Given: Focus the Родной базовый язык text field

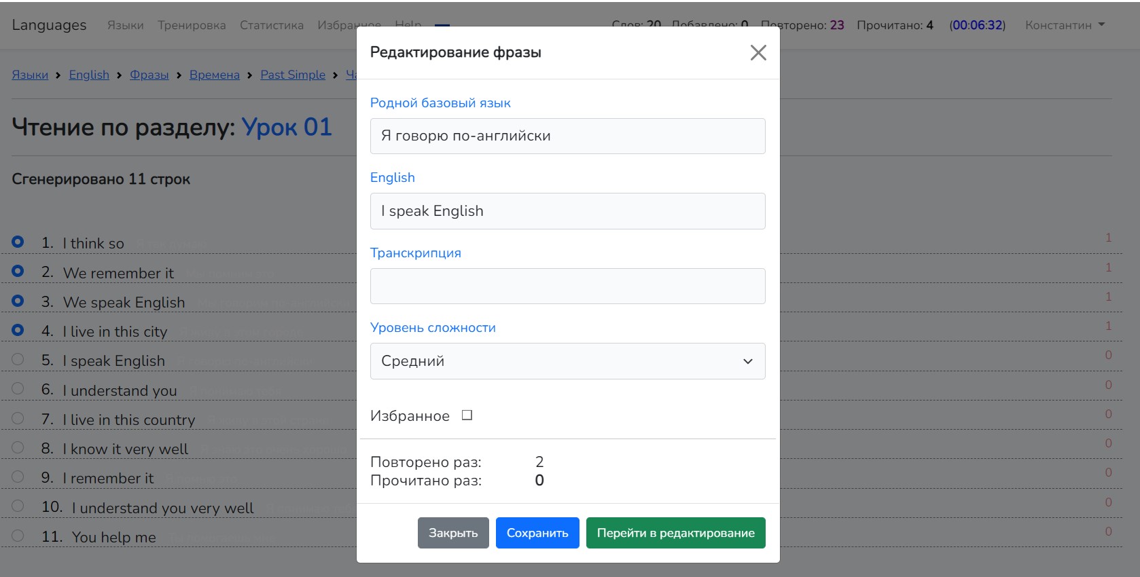Looking at the screenshot, I should (x=567, y=136).
